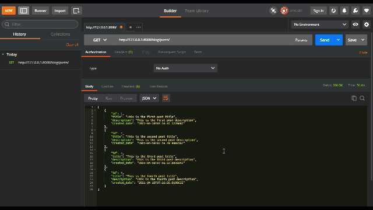Image resolution: width=373 pixels, height=210 pixels.
Task: Switch response view to Raw
Action: (109, 99)
